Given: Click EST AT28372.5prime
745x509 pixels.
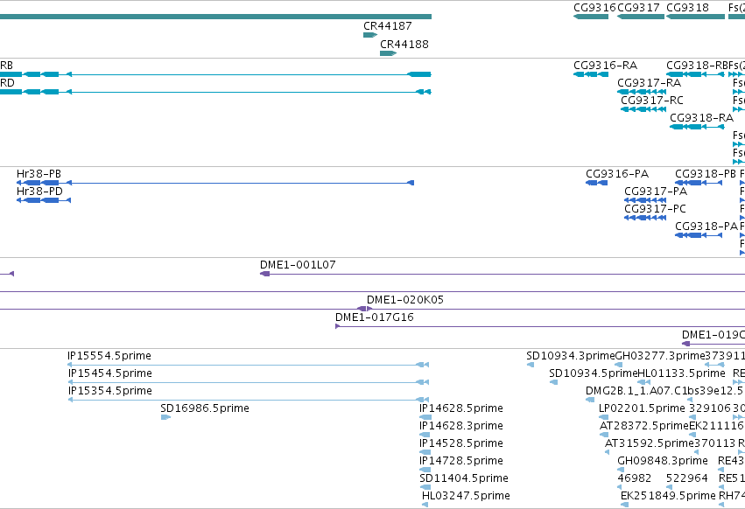Looking at the screenshot, I should pos(644,426).
